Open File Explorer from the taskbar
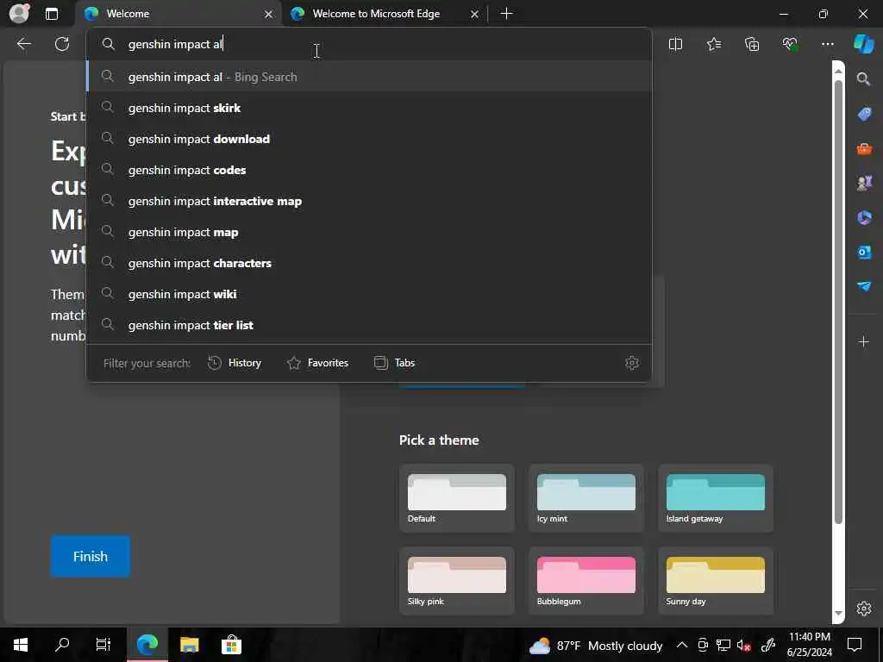 tap(189, 645)
